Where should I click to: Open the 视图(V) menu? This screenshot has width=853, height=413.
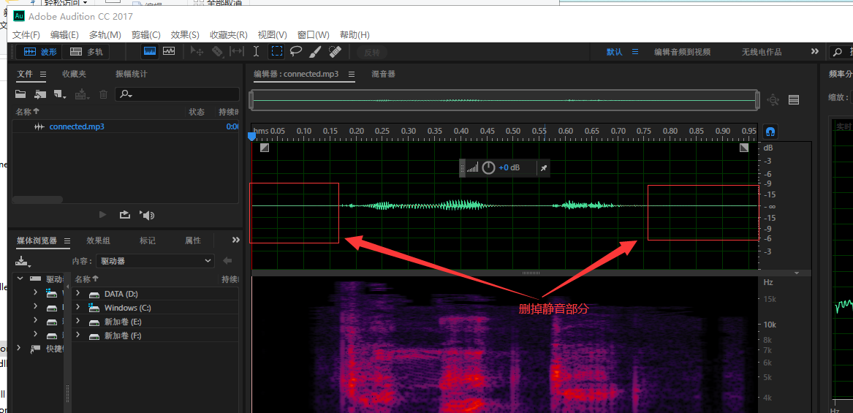272,35
